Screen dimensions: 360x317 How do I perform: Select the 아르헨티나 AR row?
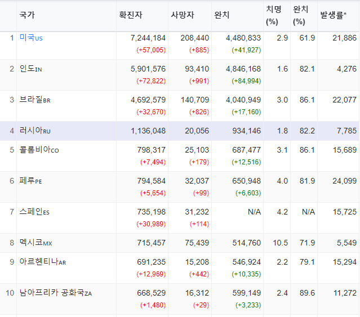click(180, 268)
